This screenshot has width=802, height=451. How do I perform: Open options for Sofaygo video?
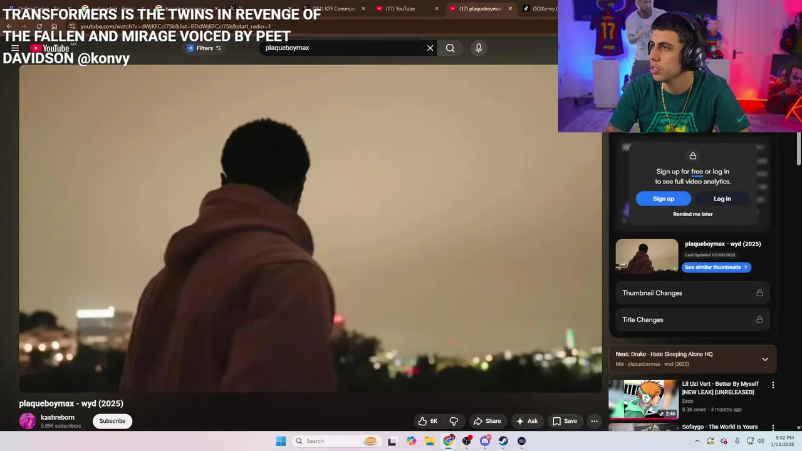coord(773,427)
